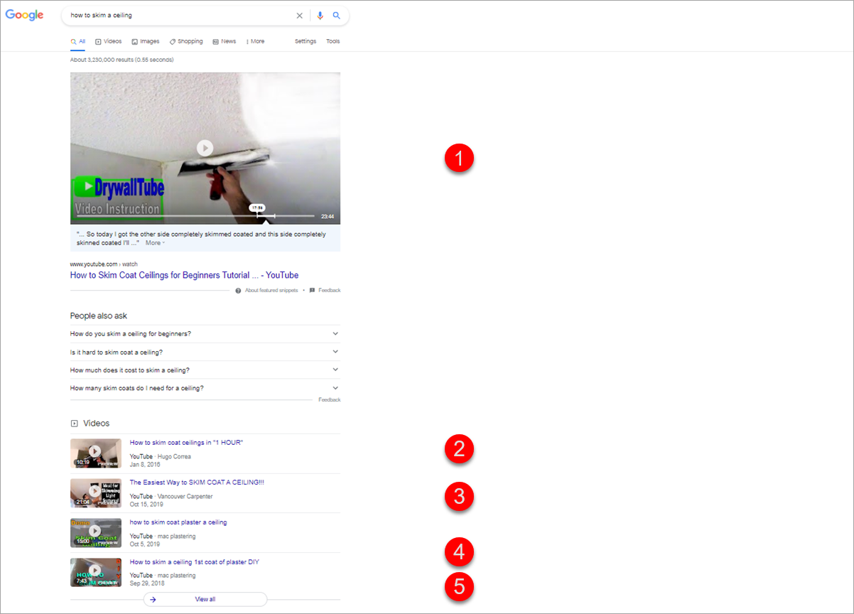The width and height of the screenshot is (854, 614).
Task: Start voice search with microphone icon
Action: click(x=320, y=16)
